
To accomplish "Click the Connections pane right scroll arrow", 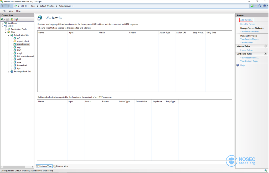I will tap(32, 167).
